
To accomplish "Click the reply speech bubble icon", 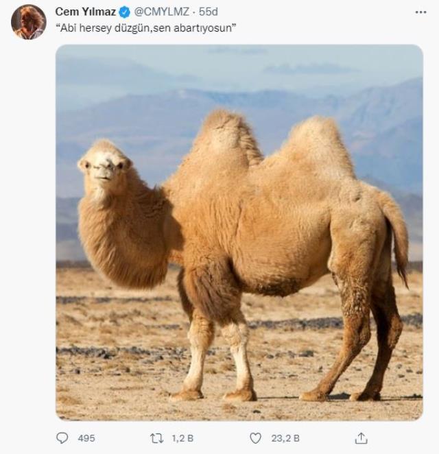I will pyautogui.click(x=62, y=438).
